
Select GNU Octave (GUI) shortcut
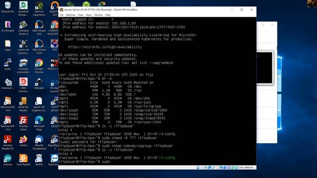[39, 47]
